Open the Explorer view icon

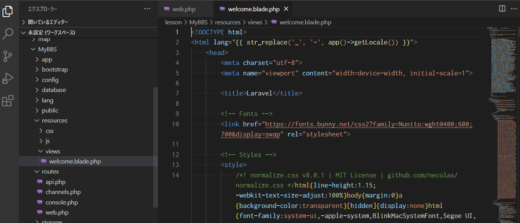coord(8,12)
